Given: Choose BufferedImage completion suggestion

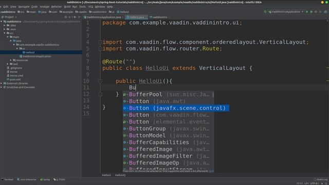Looking at the screenshot, I should (x=169, y=149).
